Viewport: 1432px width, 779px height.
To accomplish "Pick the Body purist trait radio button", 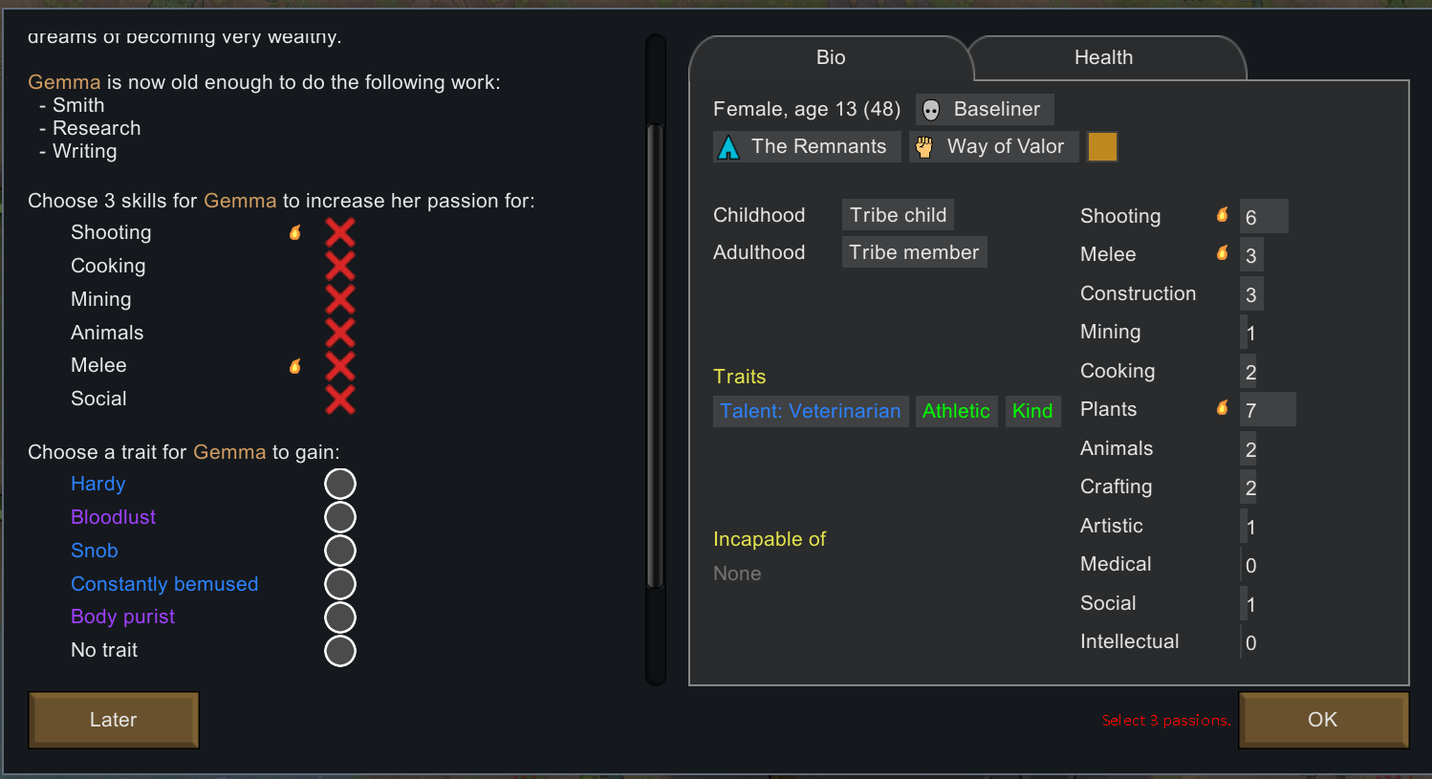I will (x=339, y=617).
